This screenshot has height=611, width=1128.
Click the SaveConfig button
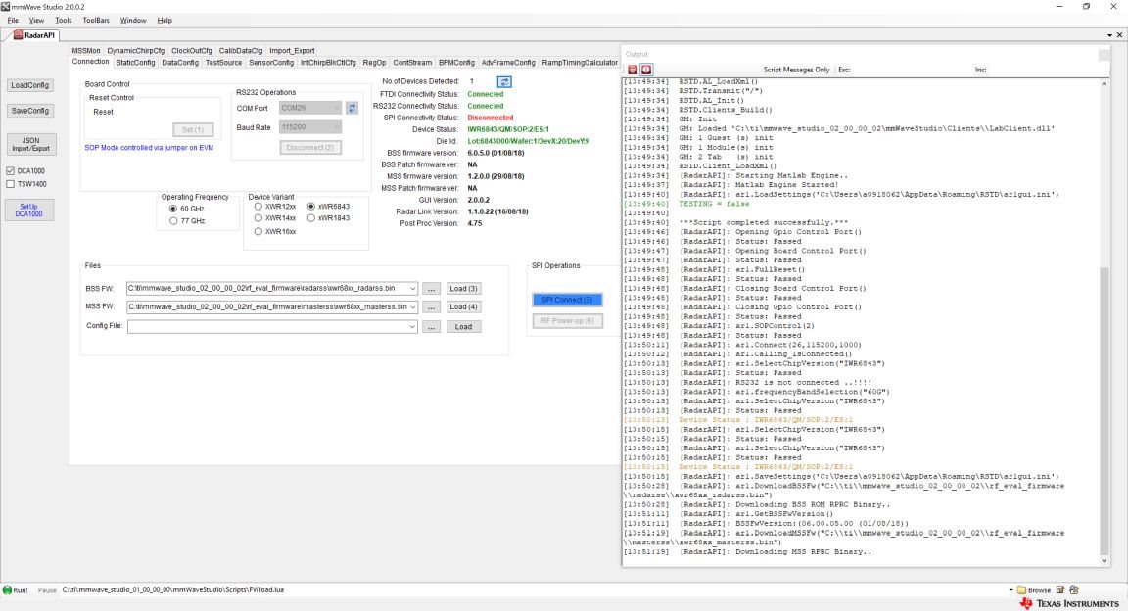point(29,111)
